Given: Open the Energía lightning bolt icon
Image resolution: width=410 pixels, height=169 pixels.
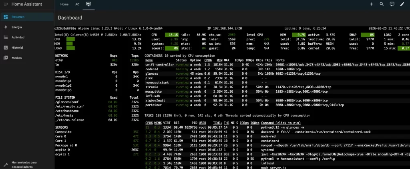Looking at the screenshot, I should pos(6,27).
